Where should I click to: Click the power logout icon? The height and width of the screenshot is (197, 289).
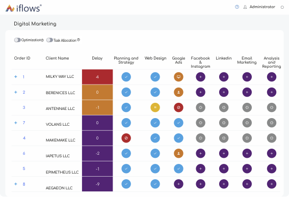tap(282, 7)
